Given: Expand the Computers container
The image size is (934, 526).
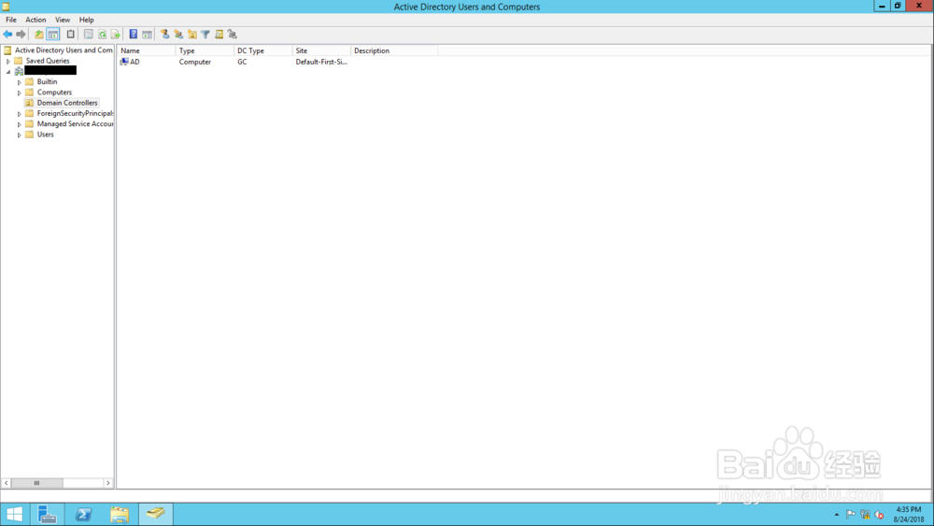Looking at the screenshot, I should pos(19,92).
